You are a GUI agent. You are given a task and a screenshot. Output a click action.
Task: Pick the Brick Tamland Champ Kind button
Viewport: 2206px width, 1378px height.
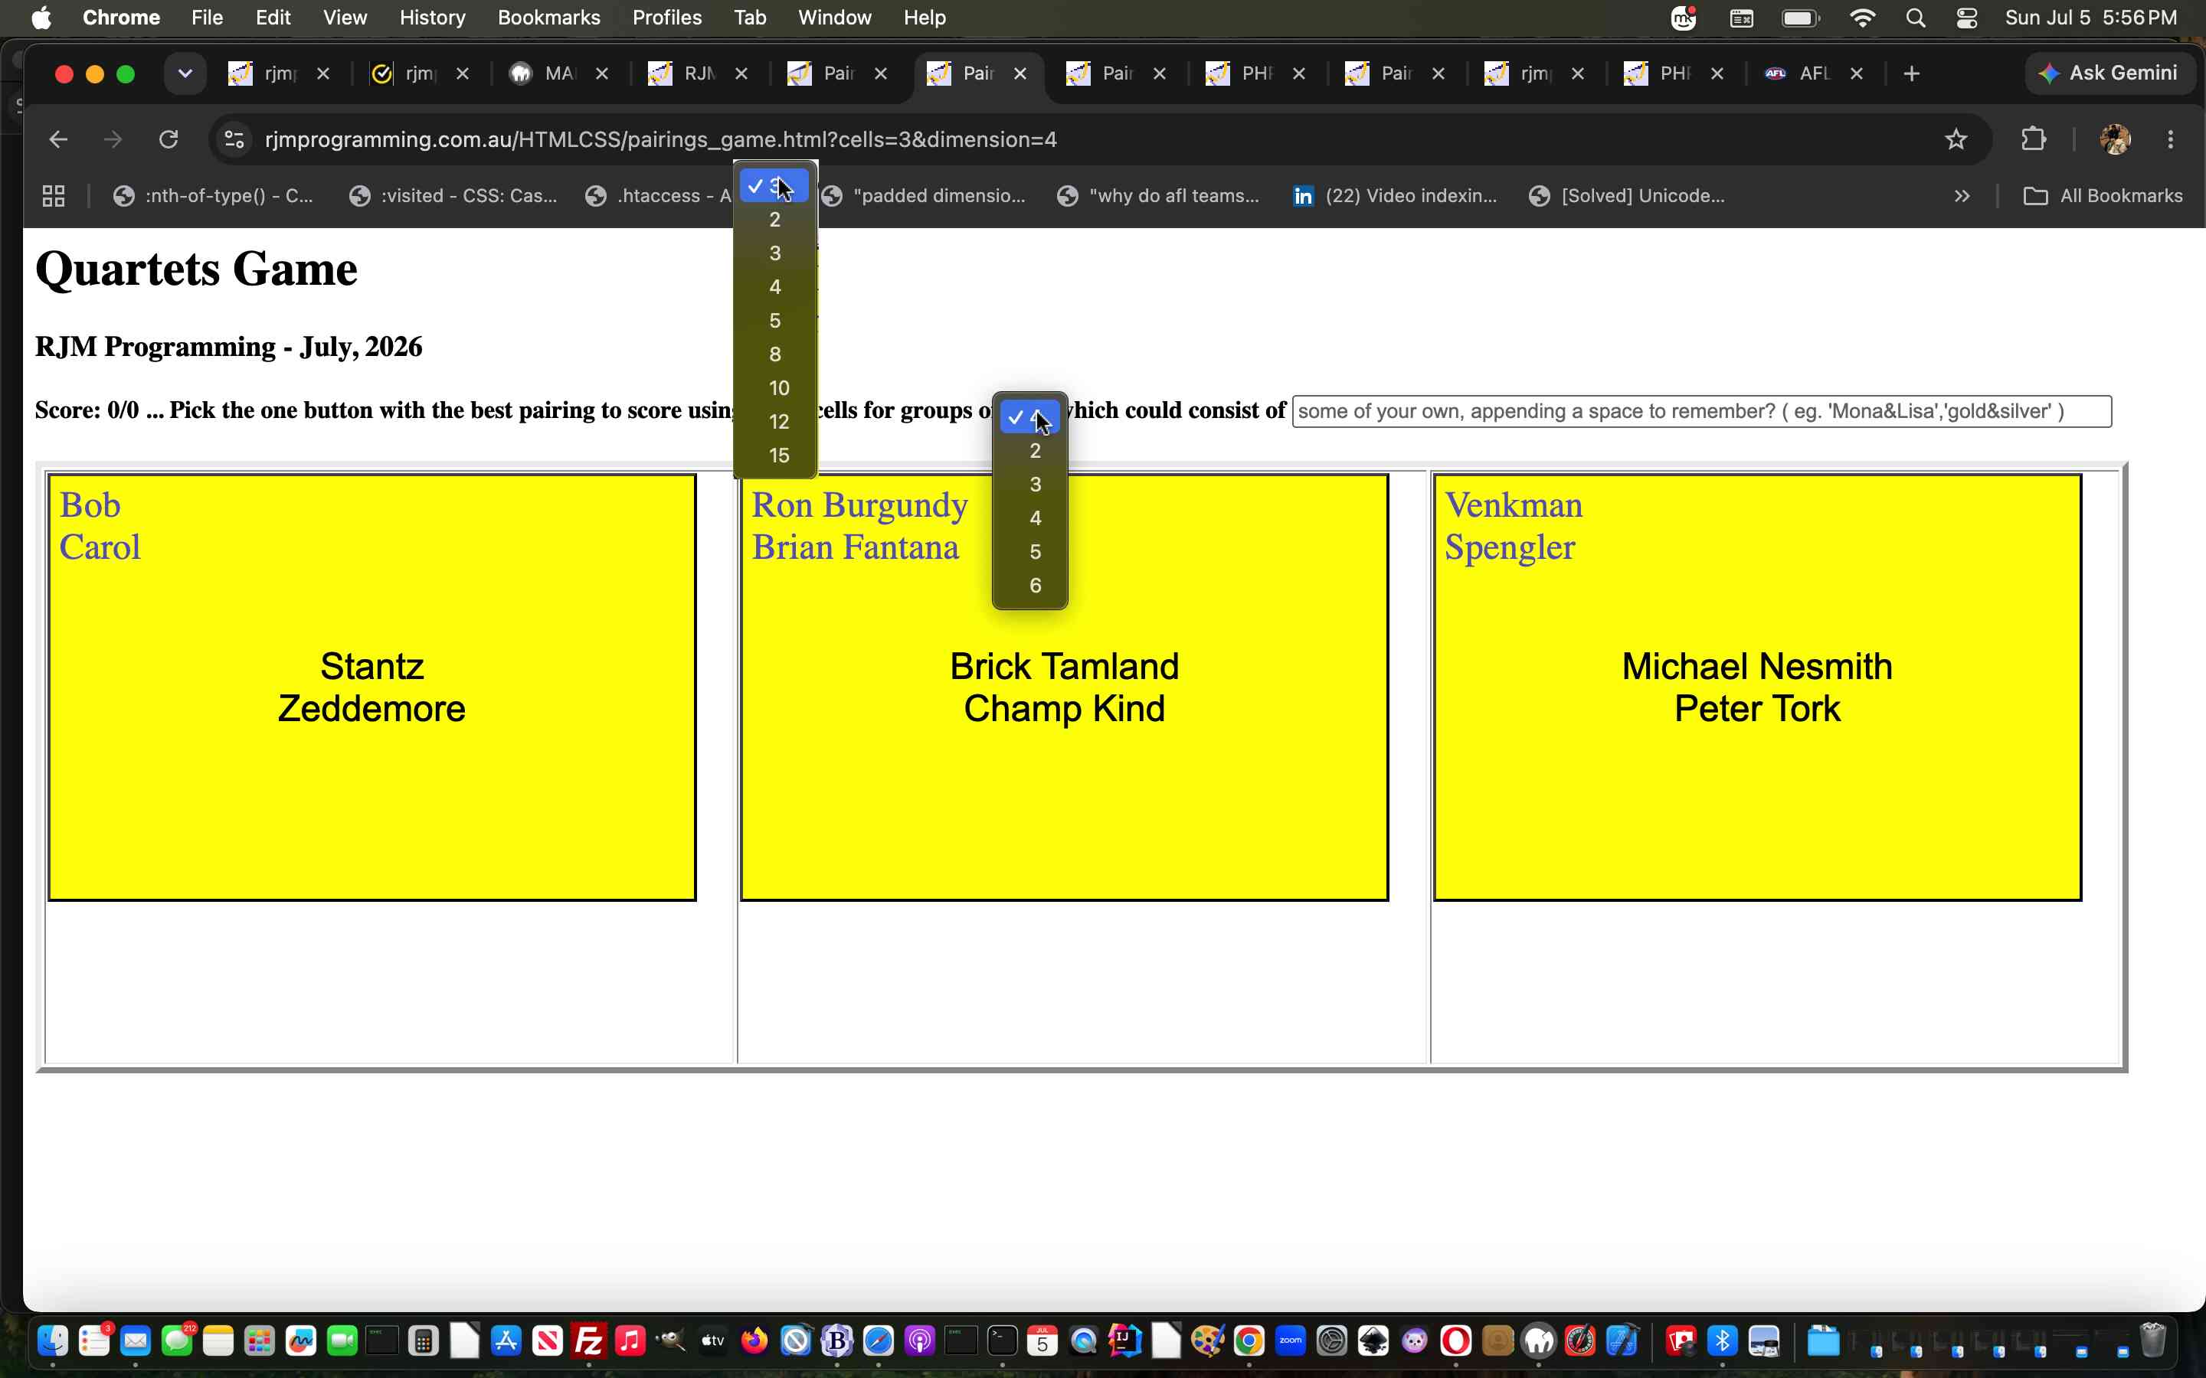[x=1065, y=687]
